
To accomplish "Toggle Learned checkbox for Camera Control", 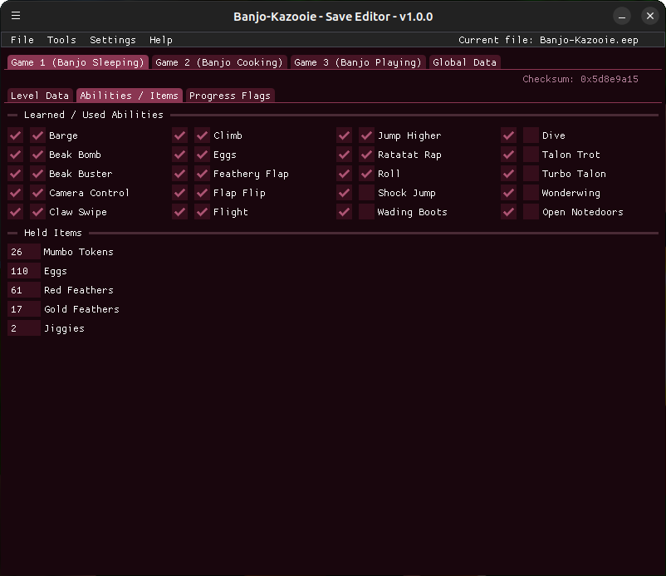I will coord(16,193).
